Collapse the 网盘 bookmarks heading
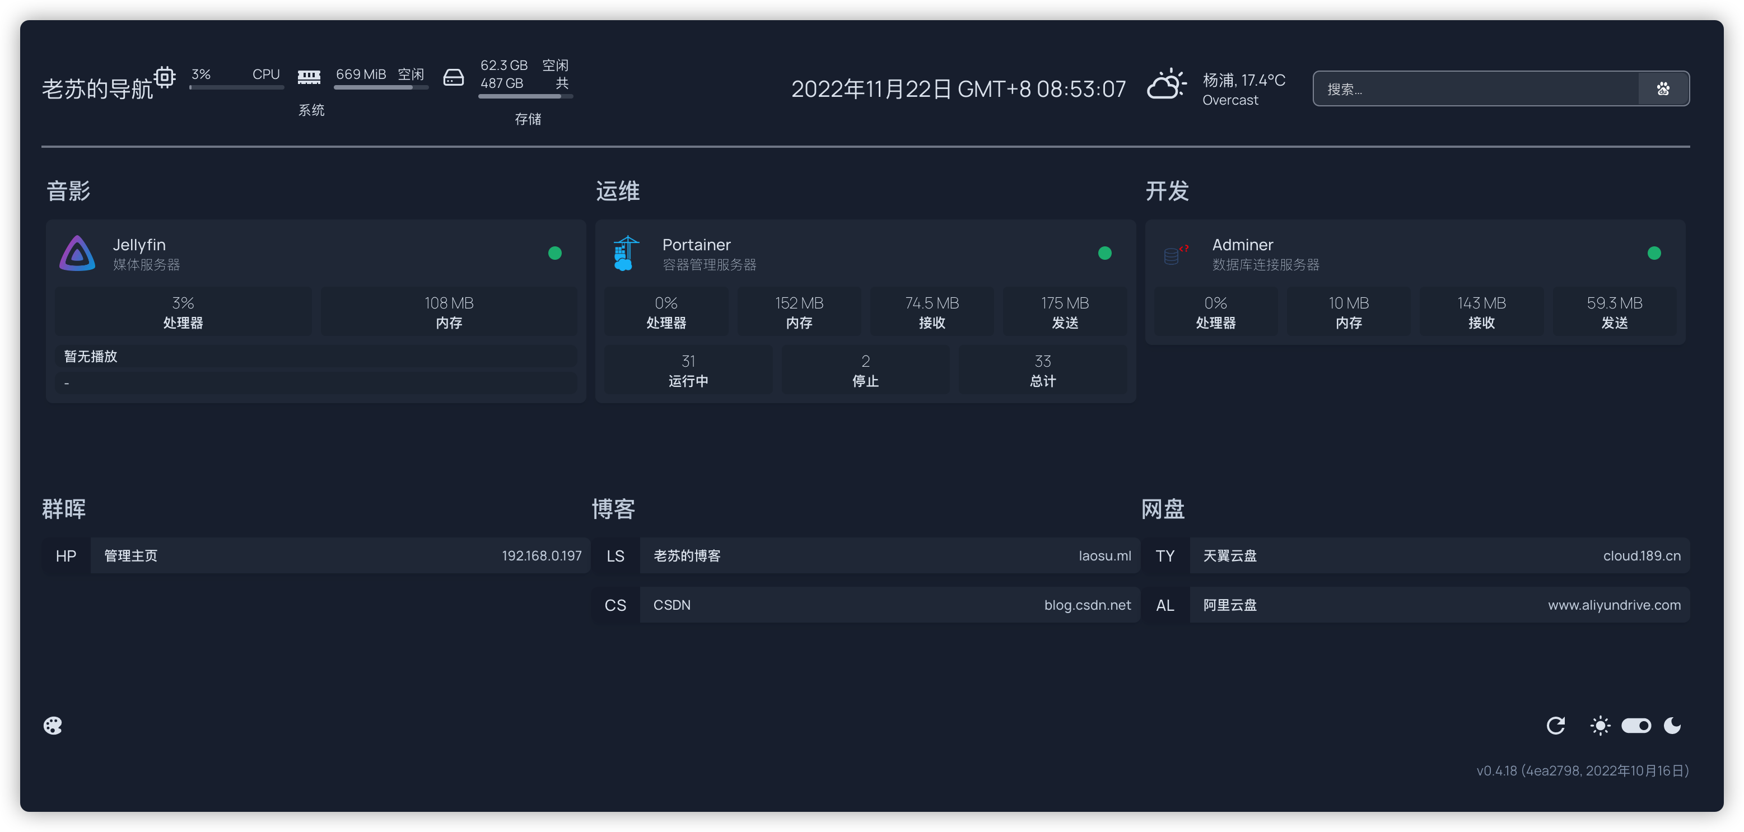Viewport: 1744px width, 832px height. click(x=1163, y=509)
